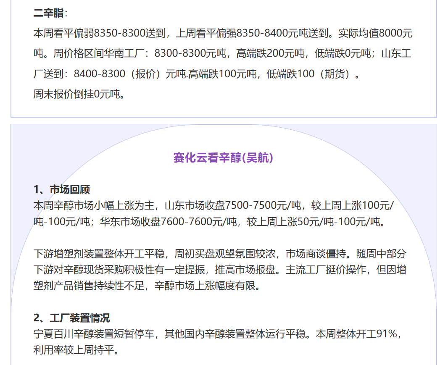Click the heading 2、工厂装置情况

pyautogui.click(x=72, y=318)
